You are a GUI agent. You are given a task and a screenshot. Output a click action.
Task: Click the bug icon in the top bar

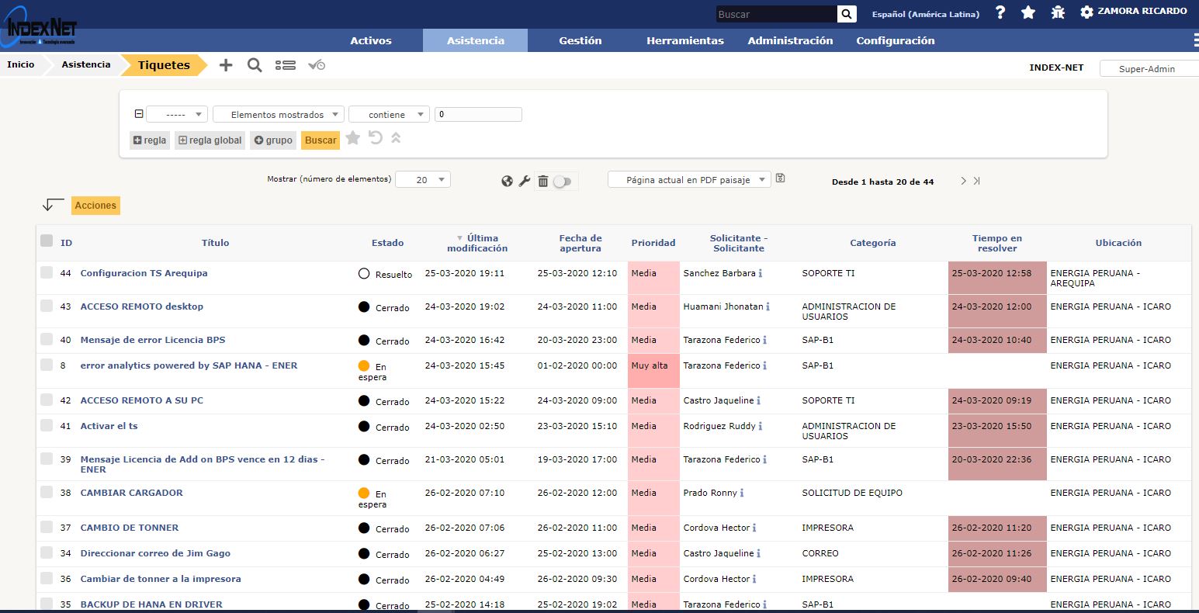1057,12
